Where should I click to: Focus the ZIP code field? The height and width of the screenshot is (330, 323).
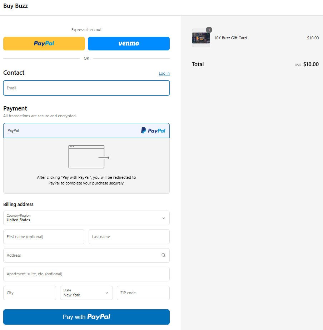143,293
